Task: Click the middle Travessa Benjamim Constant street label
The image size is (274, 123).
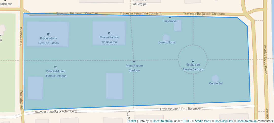Action: point(141,13)
